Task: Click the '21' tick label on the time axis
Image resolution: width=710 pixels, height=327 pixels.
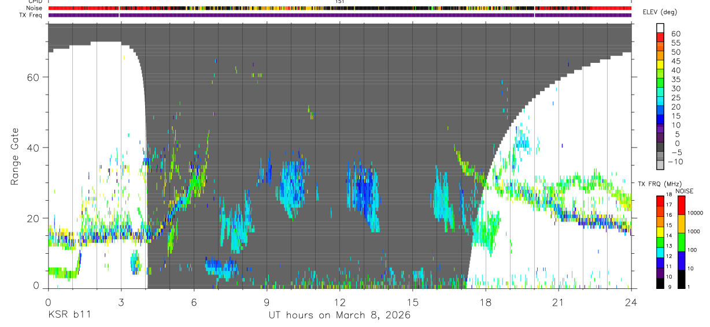Action: [558, 302]
